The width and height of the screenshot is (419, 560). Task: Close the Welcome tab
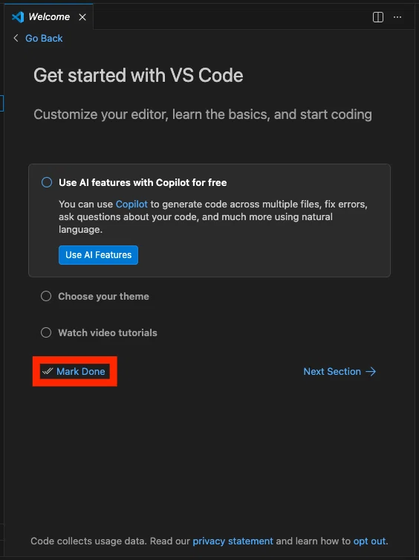click(82, 17)
